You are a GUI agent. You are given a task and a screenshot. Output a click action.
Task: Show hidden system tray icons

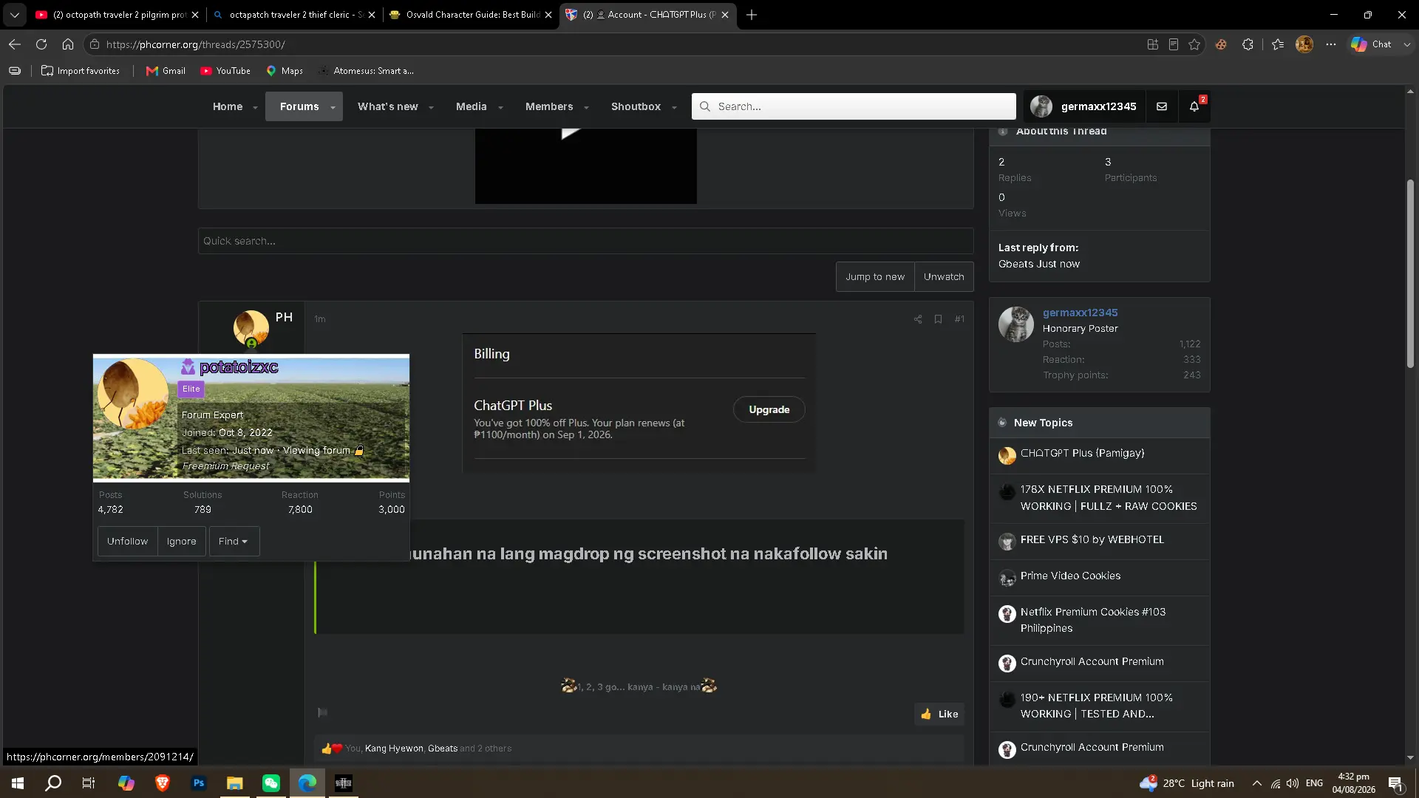coord(1256,783)
